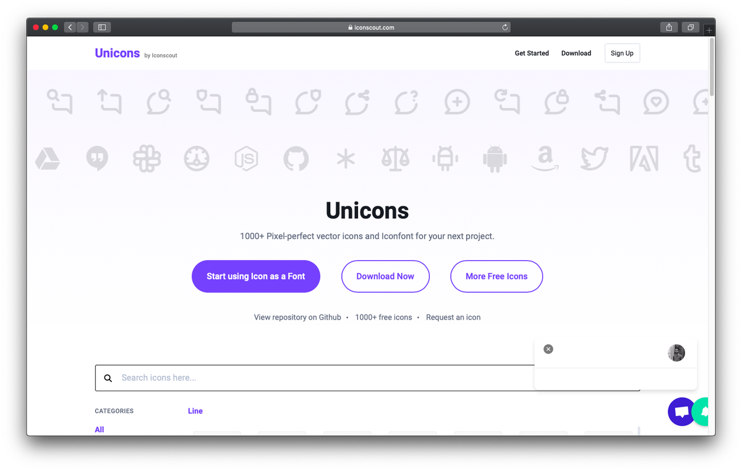Open View repository on Github link

tap(297, 317)
